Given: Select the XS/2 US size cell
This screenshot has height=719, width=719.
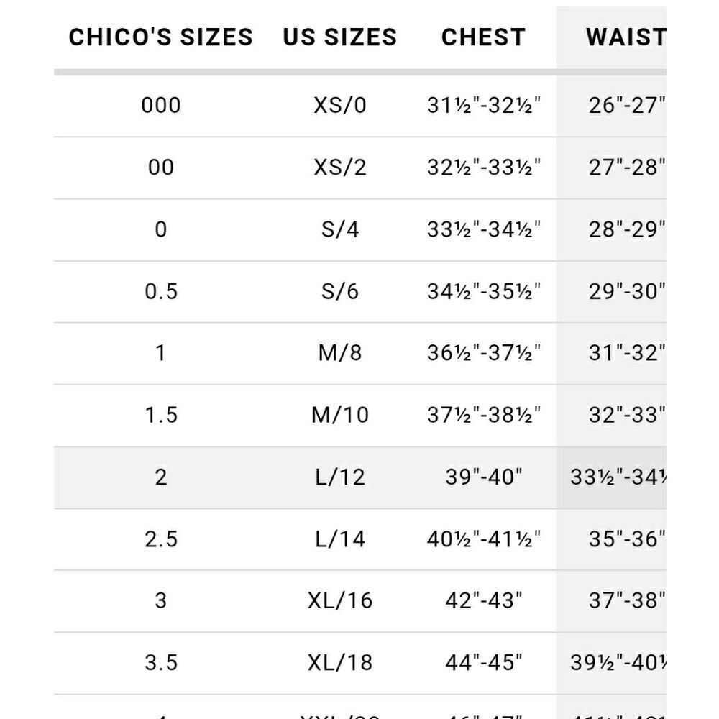Looking at the screenshot, I should [x=340, y=168].
